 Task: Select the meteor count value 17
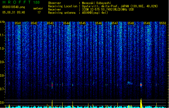39,12
